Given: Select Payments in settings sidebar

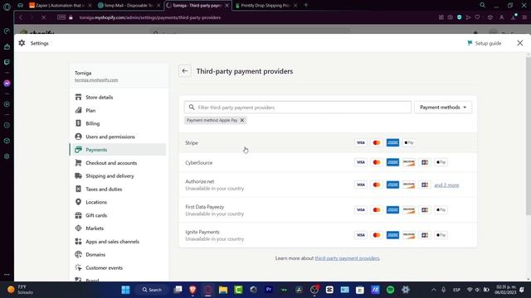Looking at the screenshot, I should point(118,150).
